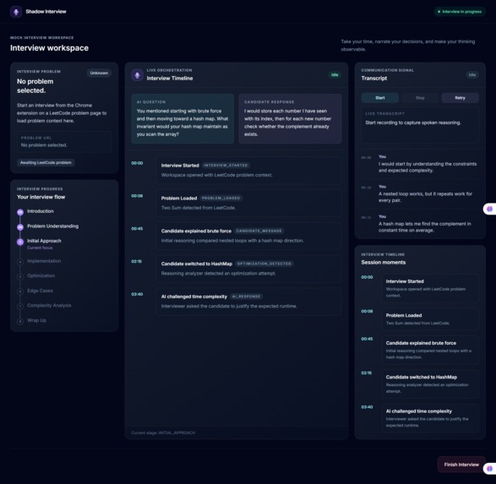Click the Problem URL field
The width and height of the screenshot is (496, 484).
point(64,142)
